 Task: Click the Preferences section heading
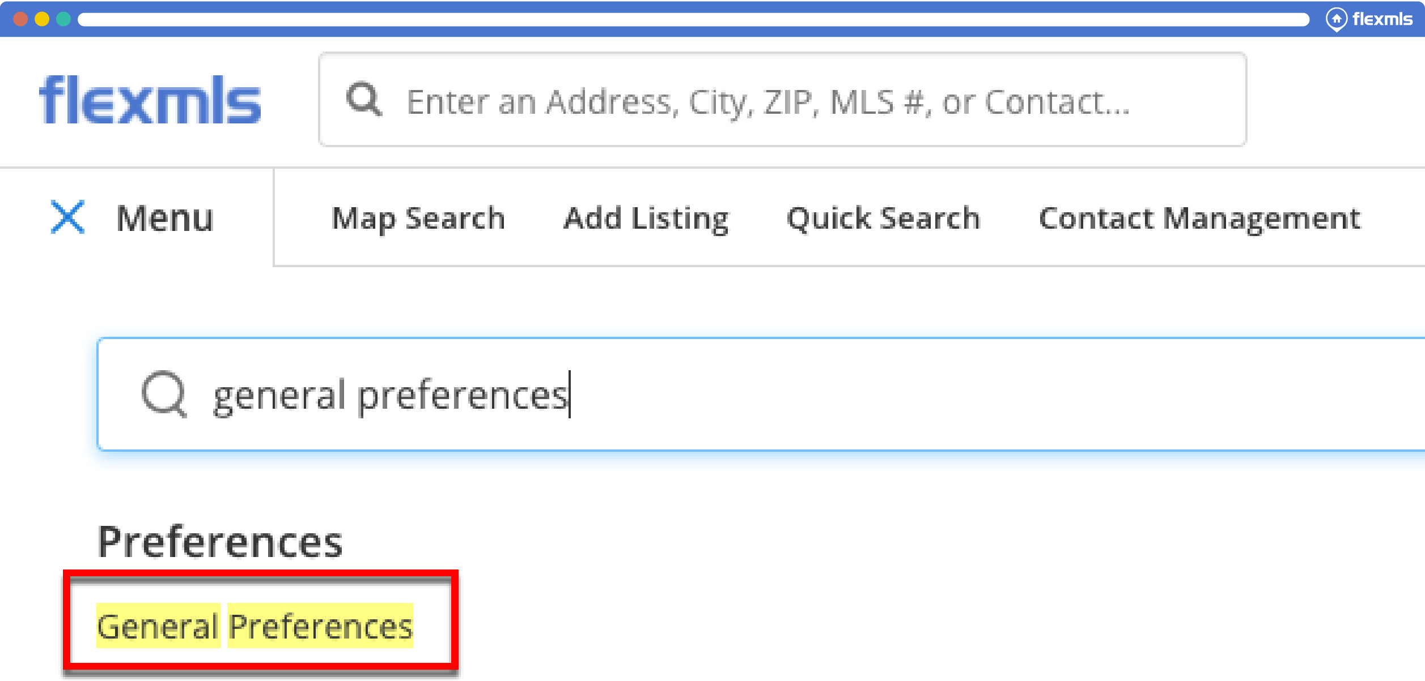pyautogui.click(x=220, y=542)
